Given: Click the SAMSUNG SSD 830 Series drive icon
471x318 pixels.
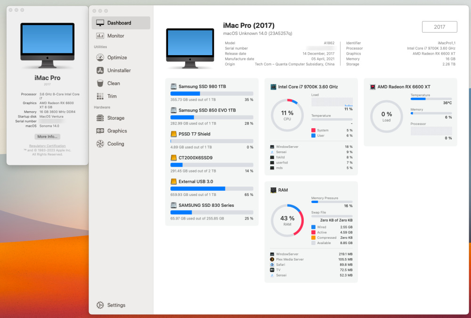Looking at the screenshot, I should pyautogui.click(x=174, y=205).
